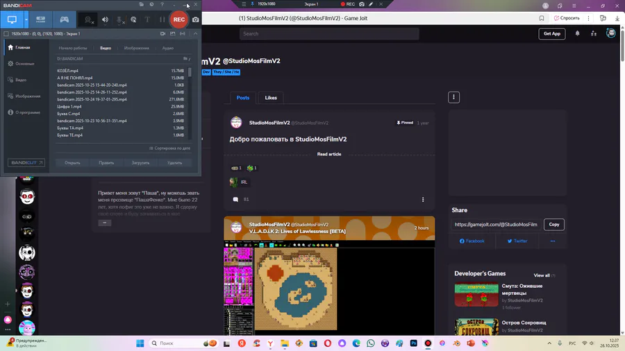Screen dimensions: 625x351
Task: Open comments icon on pinned post
Action: click(235, 199)
